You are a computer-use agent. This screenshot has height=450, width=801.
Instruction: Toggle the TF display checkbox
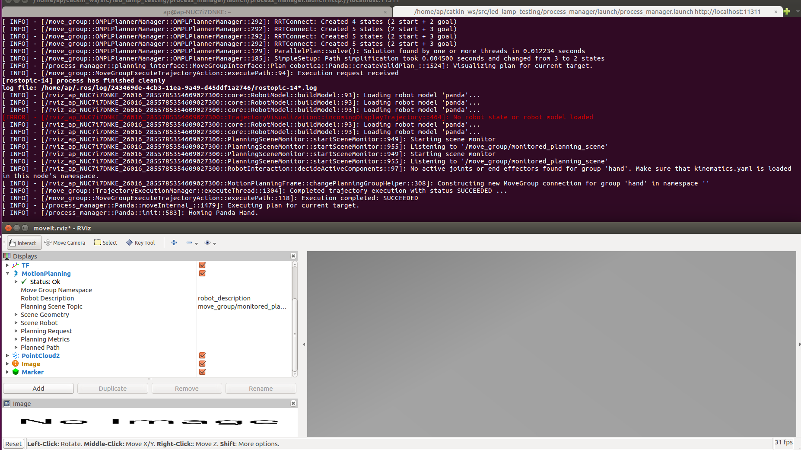pos(202,265)
